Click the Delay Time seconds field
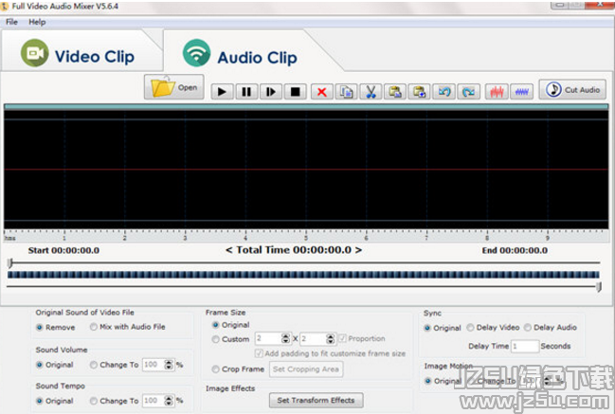The image size is (615, 414). (525, 346)
